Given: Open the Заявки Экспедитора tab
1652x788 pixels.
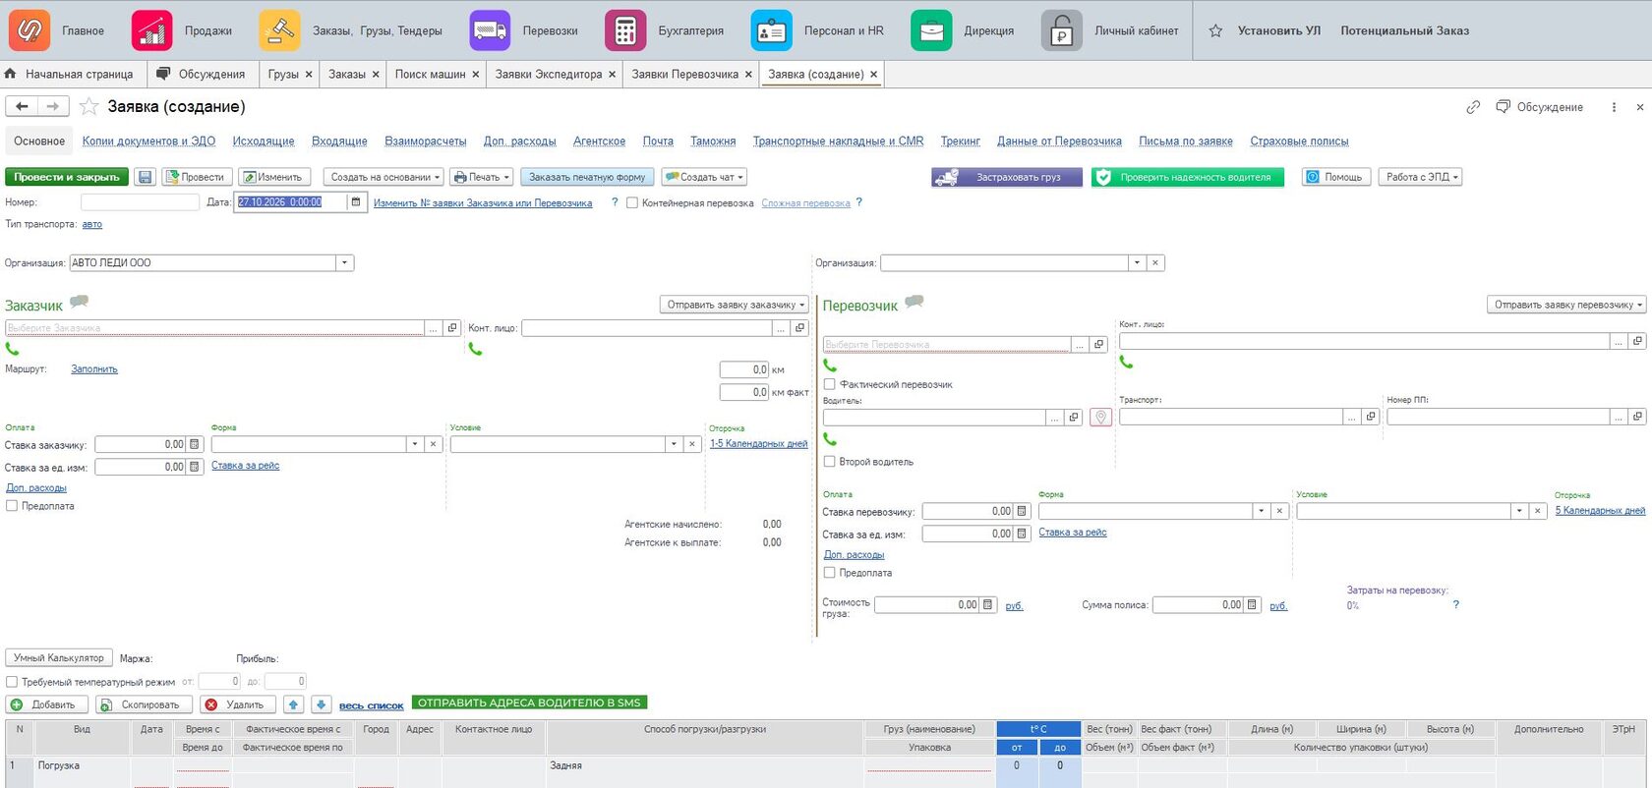Looking at the screenshot, I should (549, 74).
